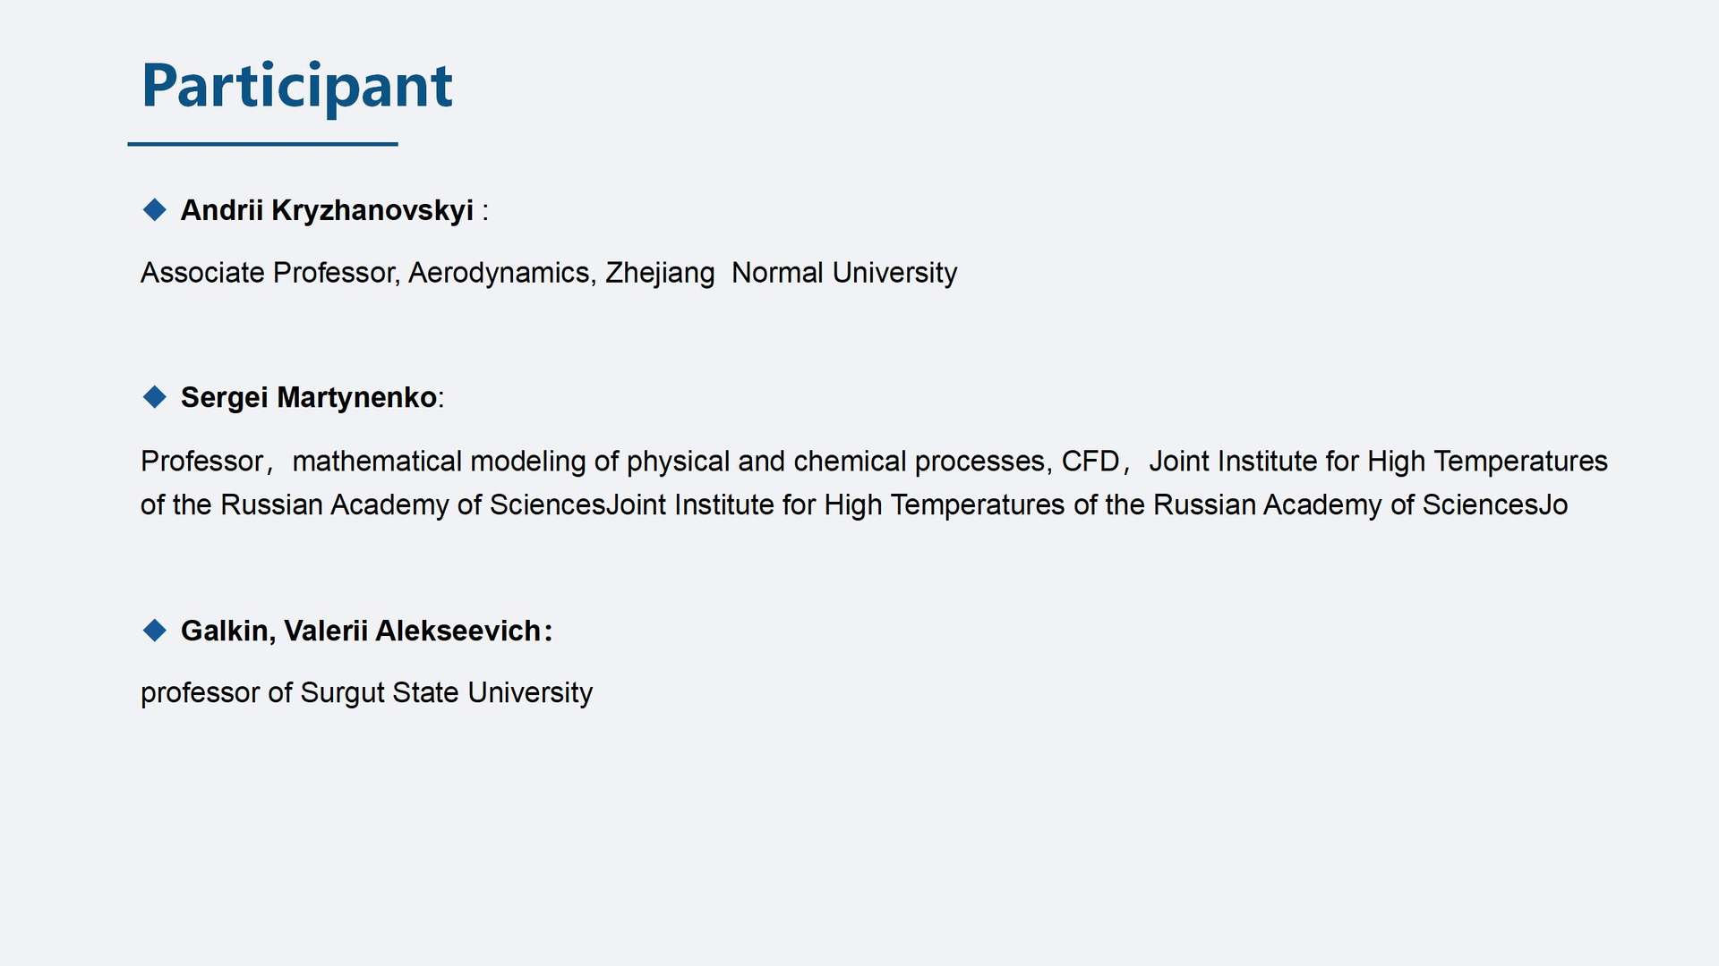Click the blue underline below the title
This screenshot has height=966, width=1719.
(262, 144)
